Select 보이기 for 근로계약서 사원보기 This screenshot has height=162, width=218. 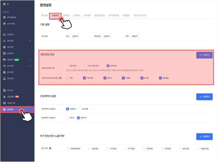point(68,118)
